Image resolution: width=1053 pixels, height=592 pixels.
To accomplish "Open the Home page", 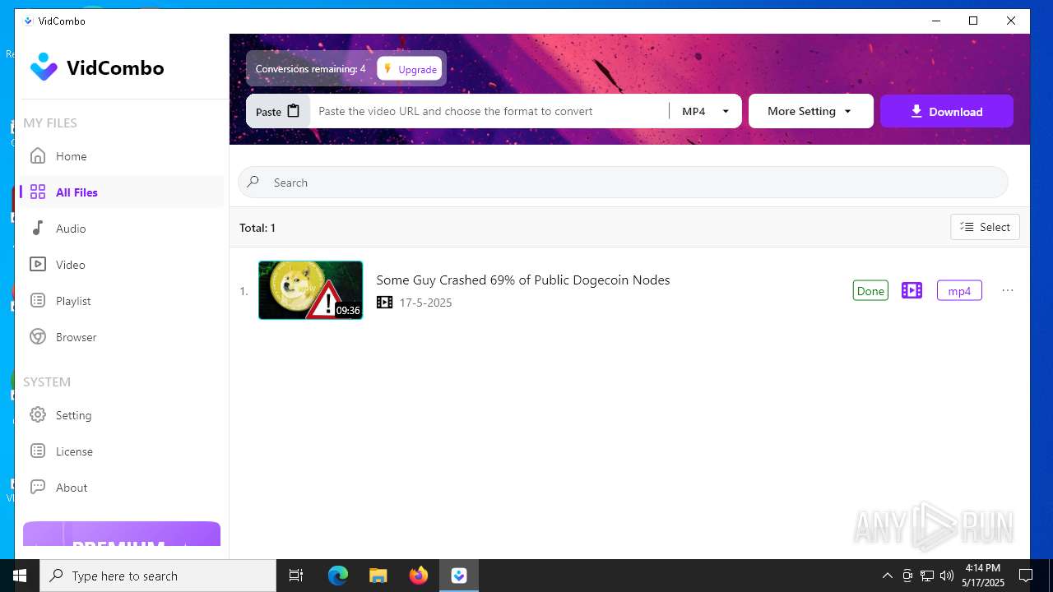I will 122,156.
